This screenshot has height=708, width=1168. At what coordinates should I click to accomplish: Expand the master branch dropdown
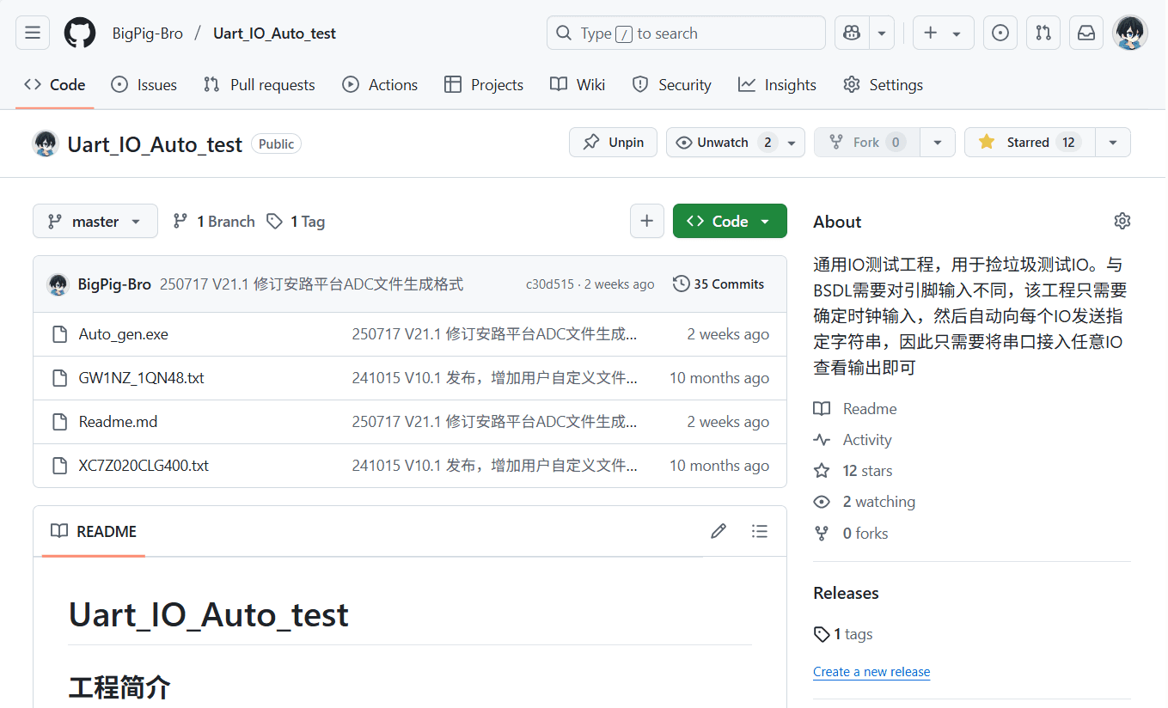pyautogui.click(x=95, y=221)
